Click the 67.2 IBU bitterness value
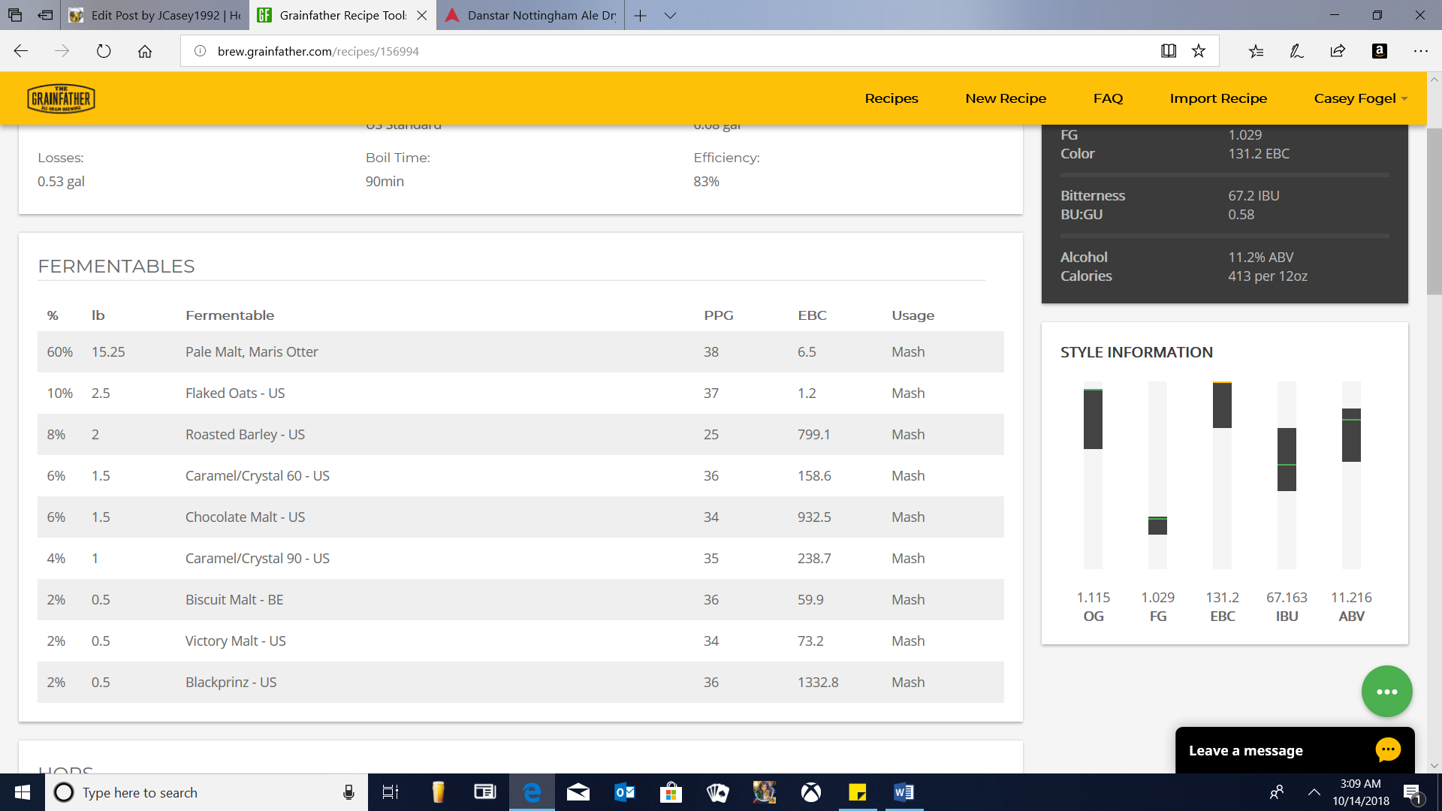This screenshot has width=1442, height=811. (x=1253, y=195)
